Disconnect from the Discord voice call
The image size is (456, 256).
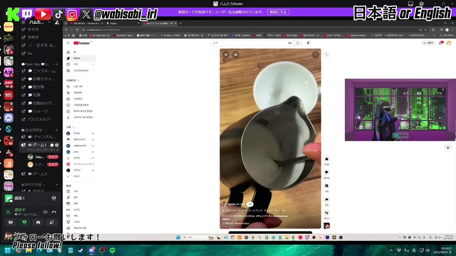[54, 212]
